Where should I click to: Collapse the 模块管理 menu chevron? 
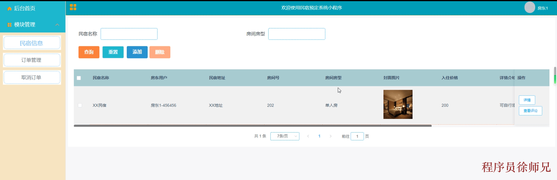(x=57, y=25)
